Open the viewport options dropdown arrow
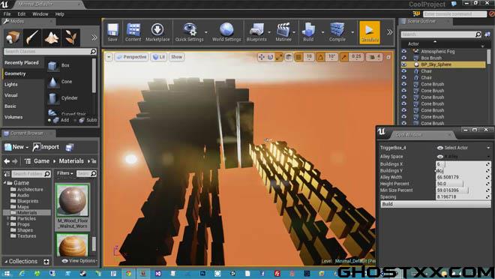Viewport: 495px width, 279px height. 109,57
